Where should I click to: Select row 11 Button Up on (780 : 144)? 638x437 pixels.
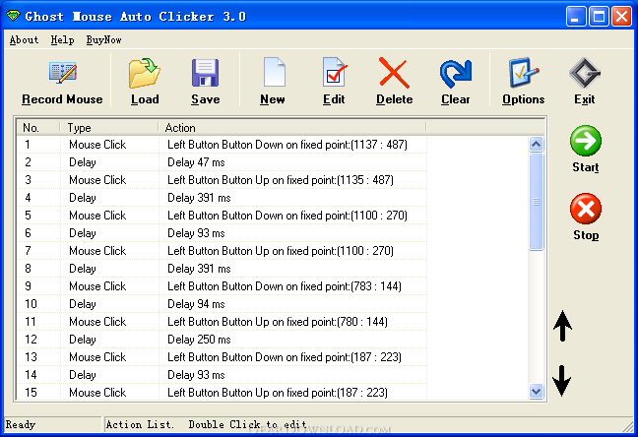tap(222, 322)
